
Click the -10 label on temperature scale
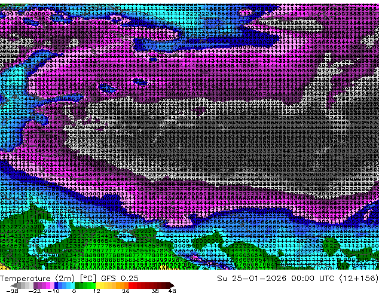53,291
